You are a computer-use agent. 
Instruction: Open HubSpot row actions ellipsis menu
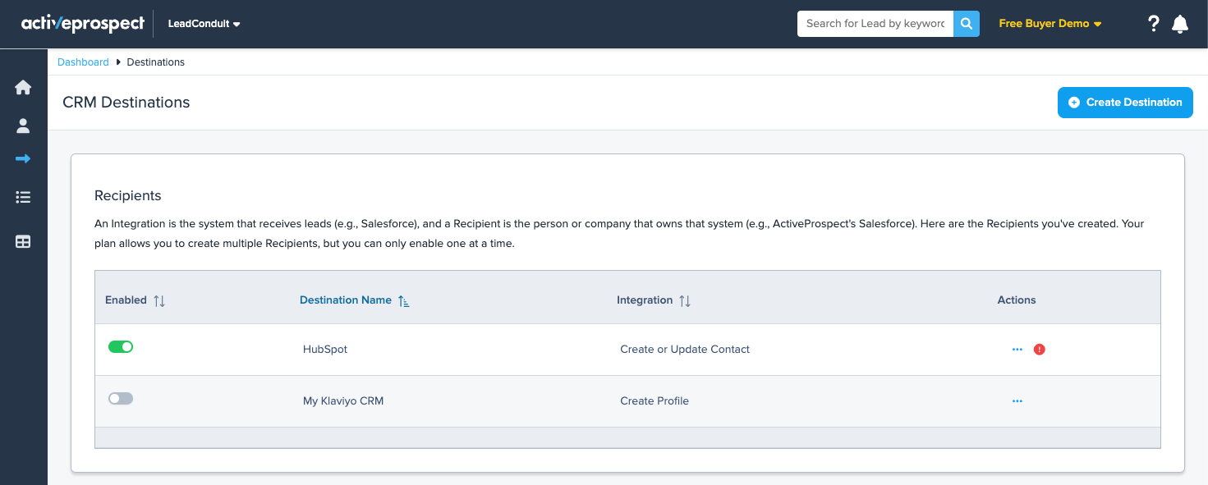(1017, 350)
